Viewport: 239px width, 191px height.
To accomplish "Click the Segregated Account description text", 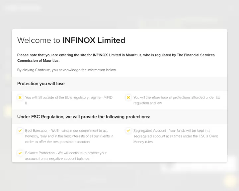I will point(176,136).
